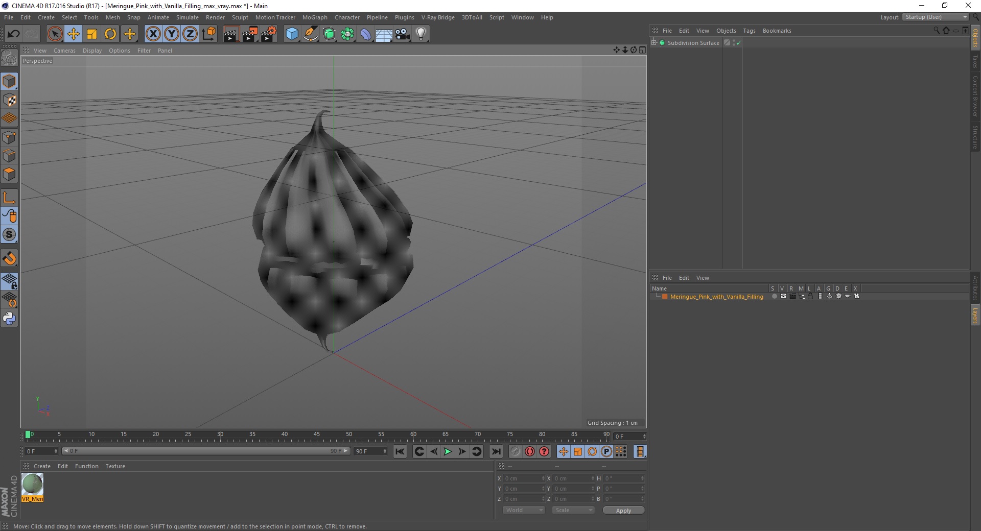
Task: Open the Simulate menu
Action: 188,17
